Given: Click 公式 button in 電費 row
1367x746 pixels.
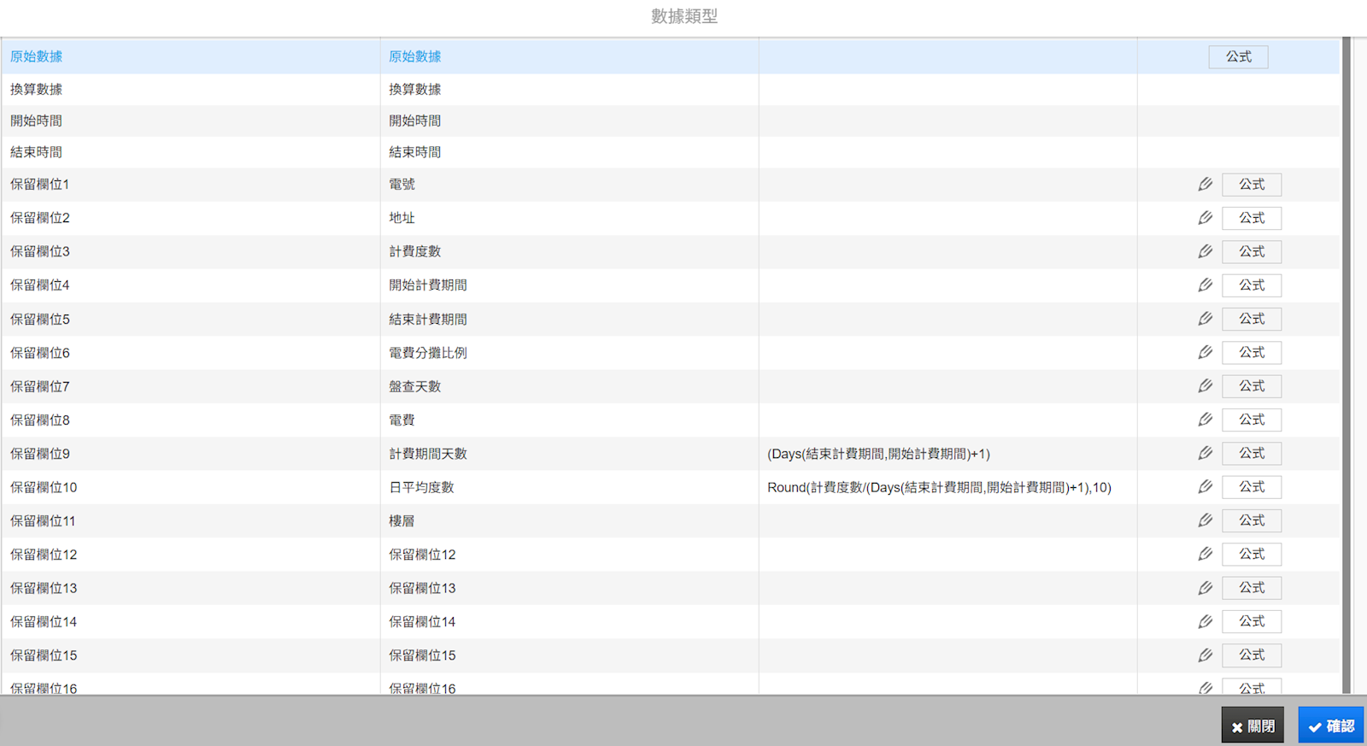Looking at the screenshot, I should pos(1251,420).
